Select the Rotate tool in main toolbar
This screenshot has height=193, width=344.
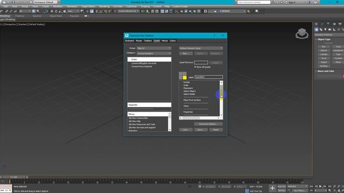tap(56, 11)
